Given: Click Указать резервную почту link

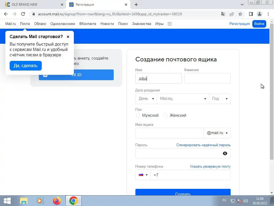Looking at the screenshot, I should [210, 166].
